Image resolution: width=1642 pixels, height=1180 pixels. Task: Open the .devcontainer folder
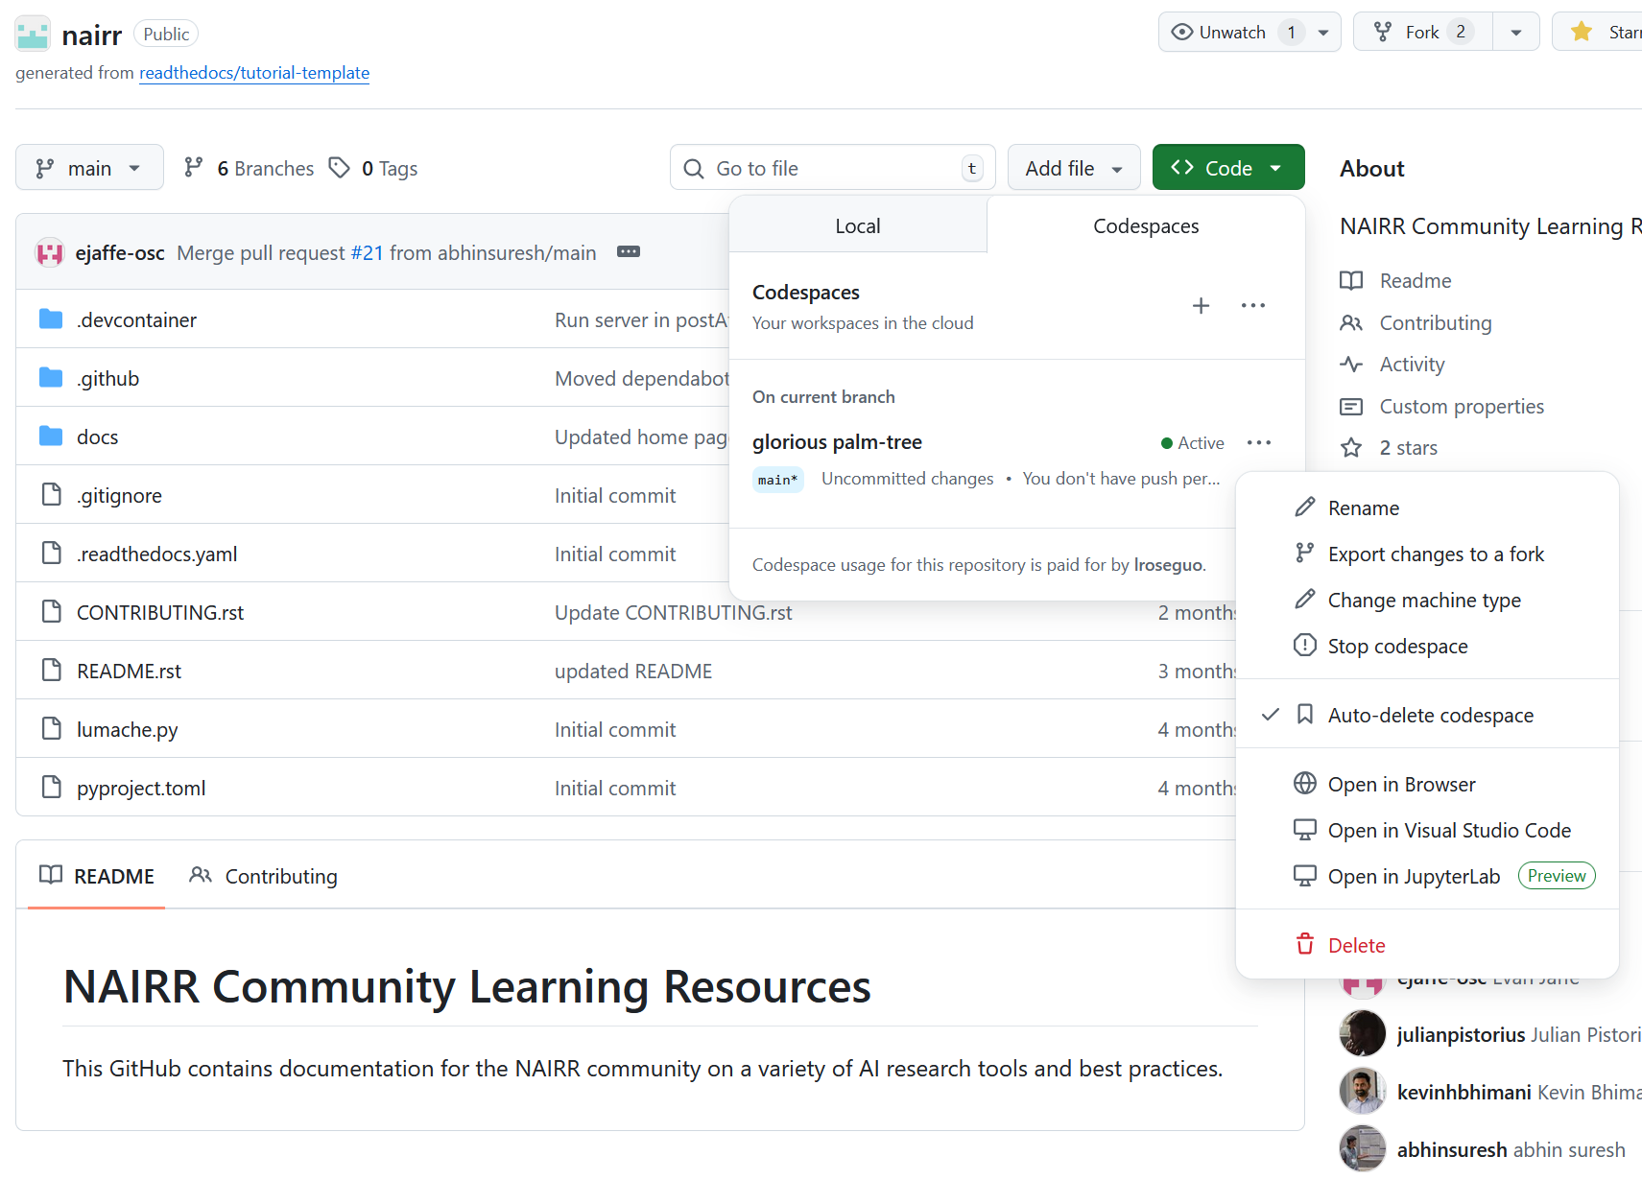pyautogui.click(x=136, y=319)
